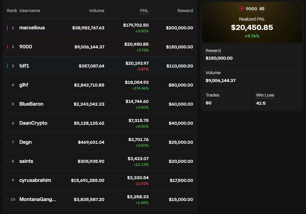Click the Realized PNL amount $20,450.85 in card

tap(252, 28)
